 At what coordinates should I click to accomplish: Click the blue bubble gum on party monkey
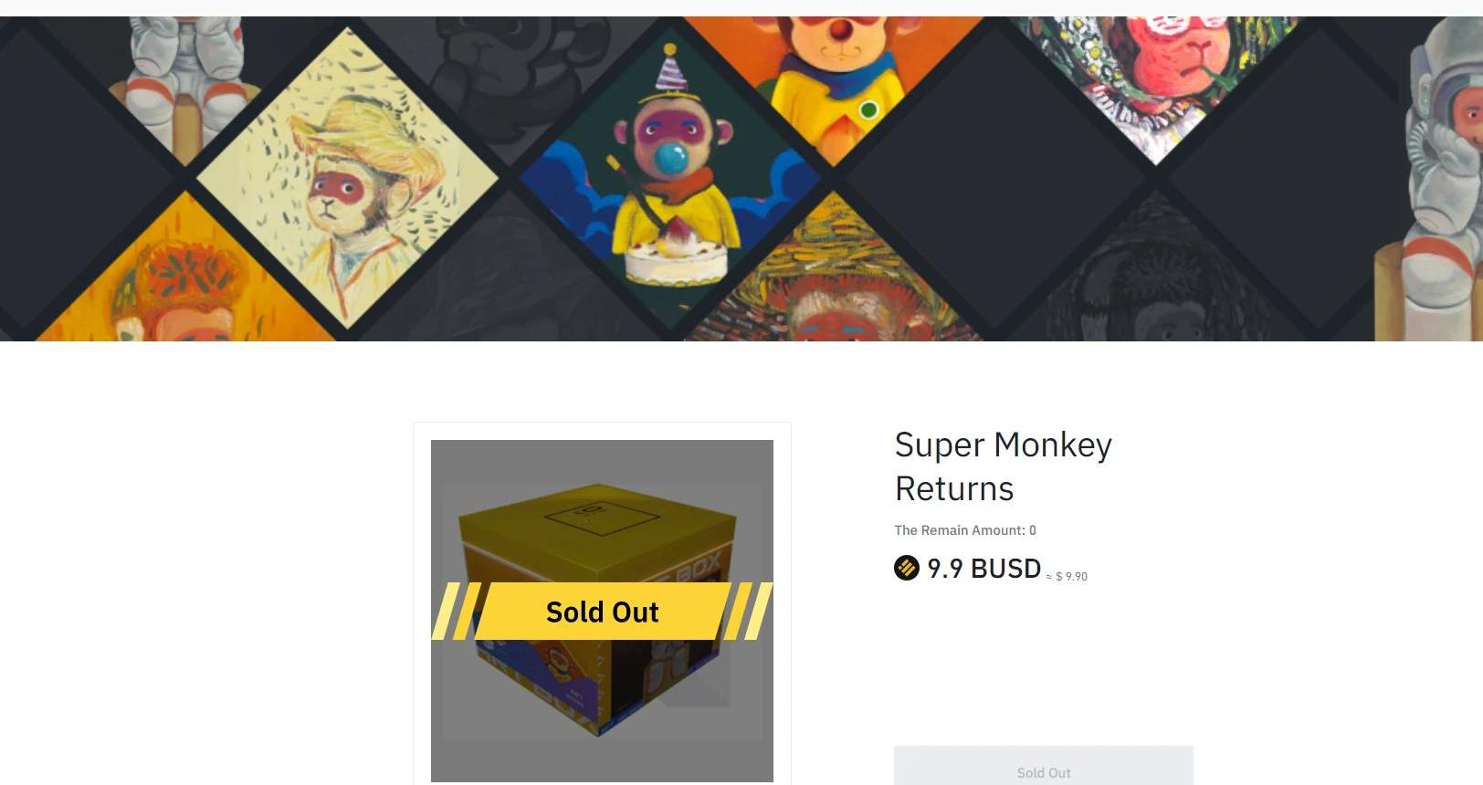(671, 161)
